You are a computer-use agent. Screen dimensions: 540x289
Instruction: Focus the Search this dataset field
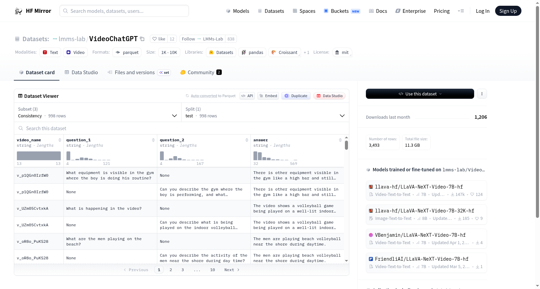coord(182,128)
